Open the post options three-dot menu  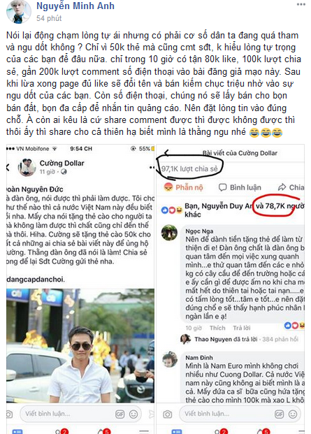click(x=301, y=4)
